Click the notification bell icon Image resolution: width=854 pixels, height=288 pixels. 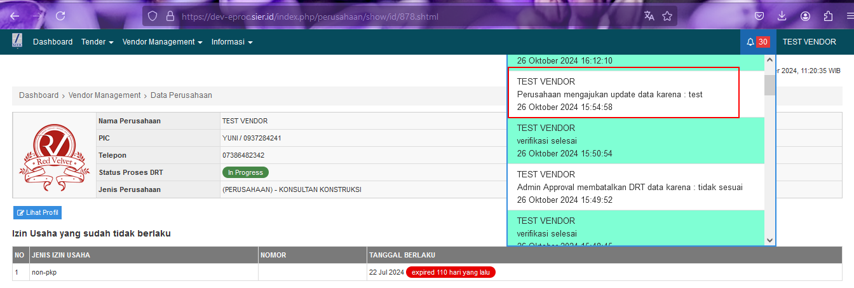[x=750, y=42]
